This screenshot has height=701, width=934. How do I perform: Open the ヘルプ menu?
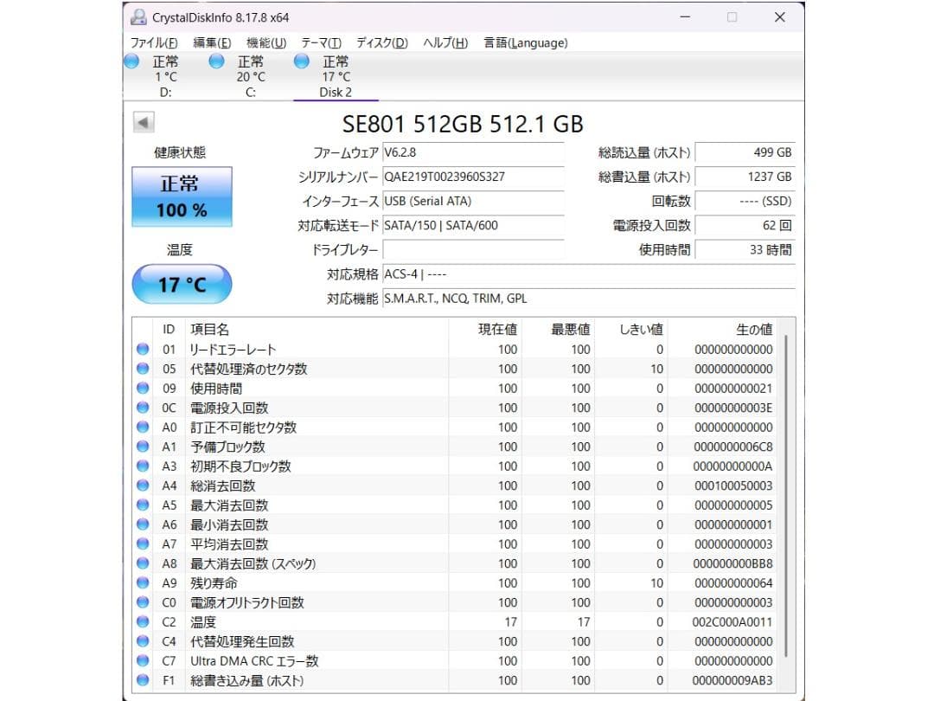[x=444, y=42]
